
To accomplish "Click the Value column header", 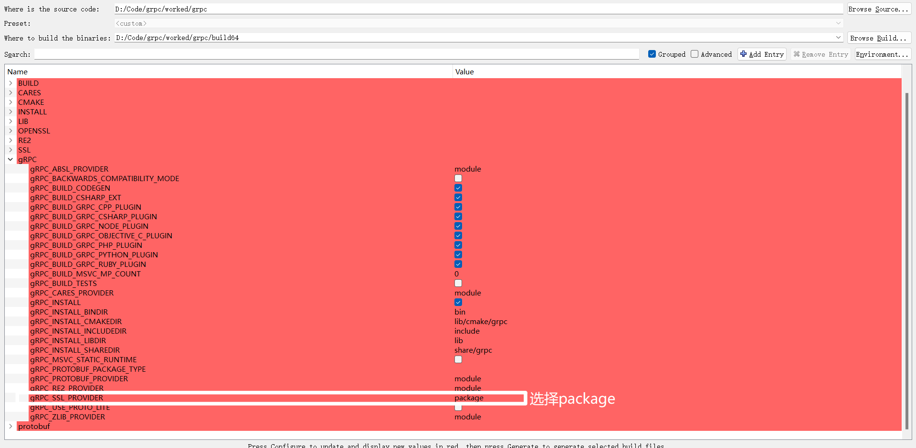I will [677, 72].
